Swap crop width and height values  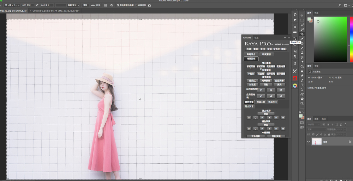pos(37,5)
